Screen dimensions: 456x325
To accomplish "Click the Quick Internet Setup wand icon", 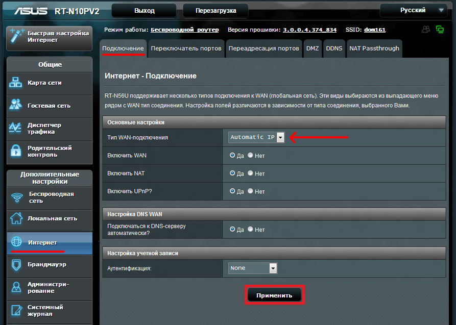I will (x=16, y=36).
